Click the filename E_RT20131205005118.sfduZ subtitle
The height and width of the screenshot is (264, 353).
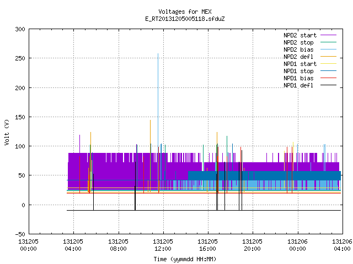pos(185,19)
